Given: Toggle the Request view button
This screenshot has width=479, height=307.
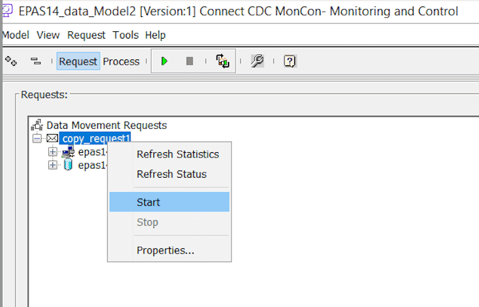Looking at the screenshot, I should (78, 61).
